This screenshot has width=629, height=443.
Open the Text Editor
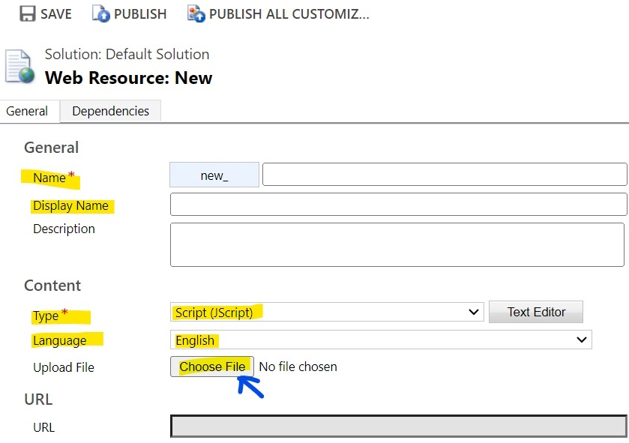(x=535, y=312)
